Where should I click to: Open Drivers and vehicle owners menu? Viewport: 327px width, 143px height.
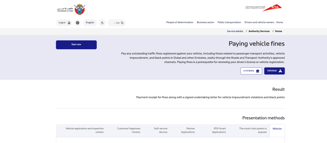pyautogui.click(x=259, y=23)
